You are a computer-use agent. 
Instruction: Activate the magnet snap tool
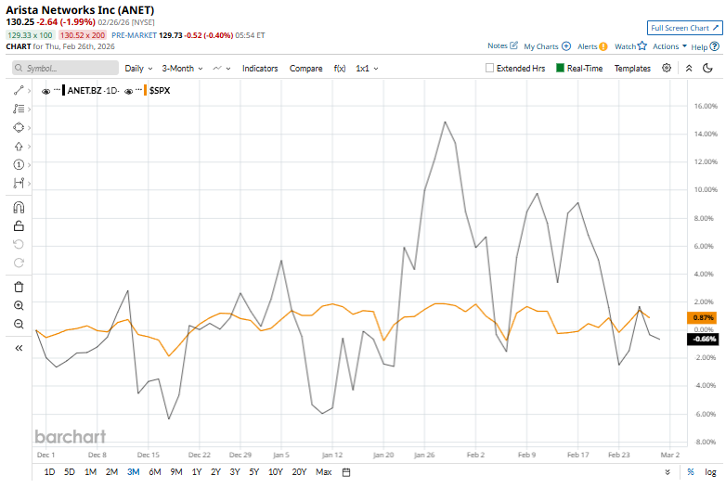click(19, 207)
